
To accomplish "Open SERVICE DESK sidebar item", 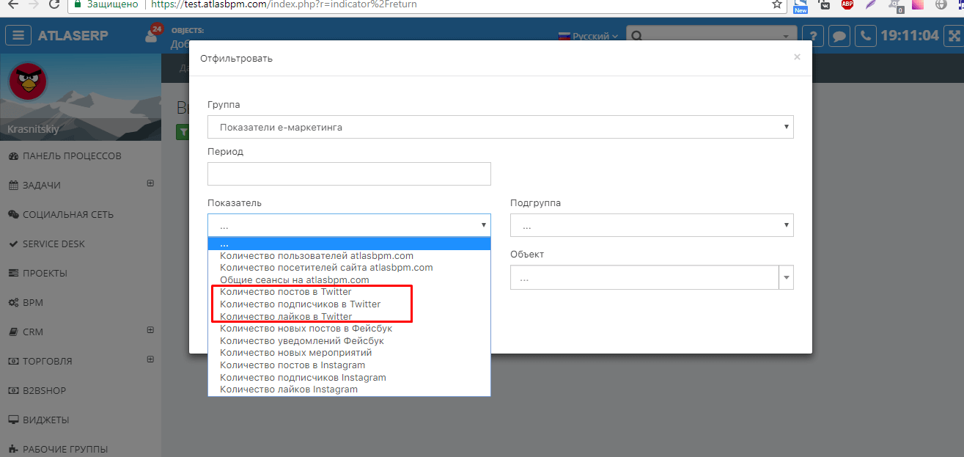I will point(54,244).
